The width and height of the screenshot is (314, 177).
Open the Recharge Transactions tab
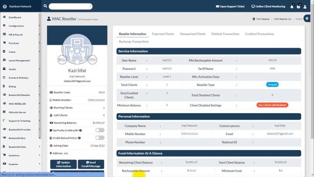click(x=134, y=41)
